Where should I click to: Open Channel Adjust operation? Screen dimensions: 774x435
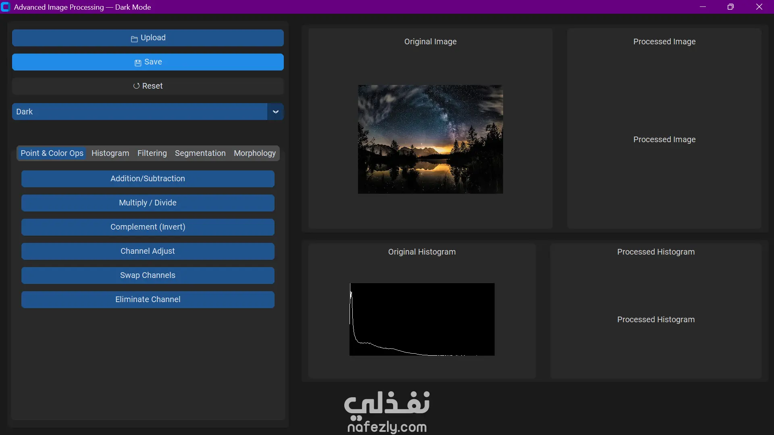coord(148,251)
